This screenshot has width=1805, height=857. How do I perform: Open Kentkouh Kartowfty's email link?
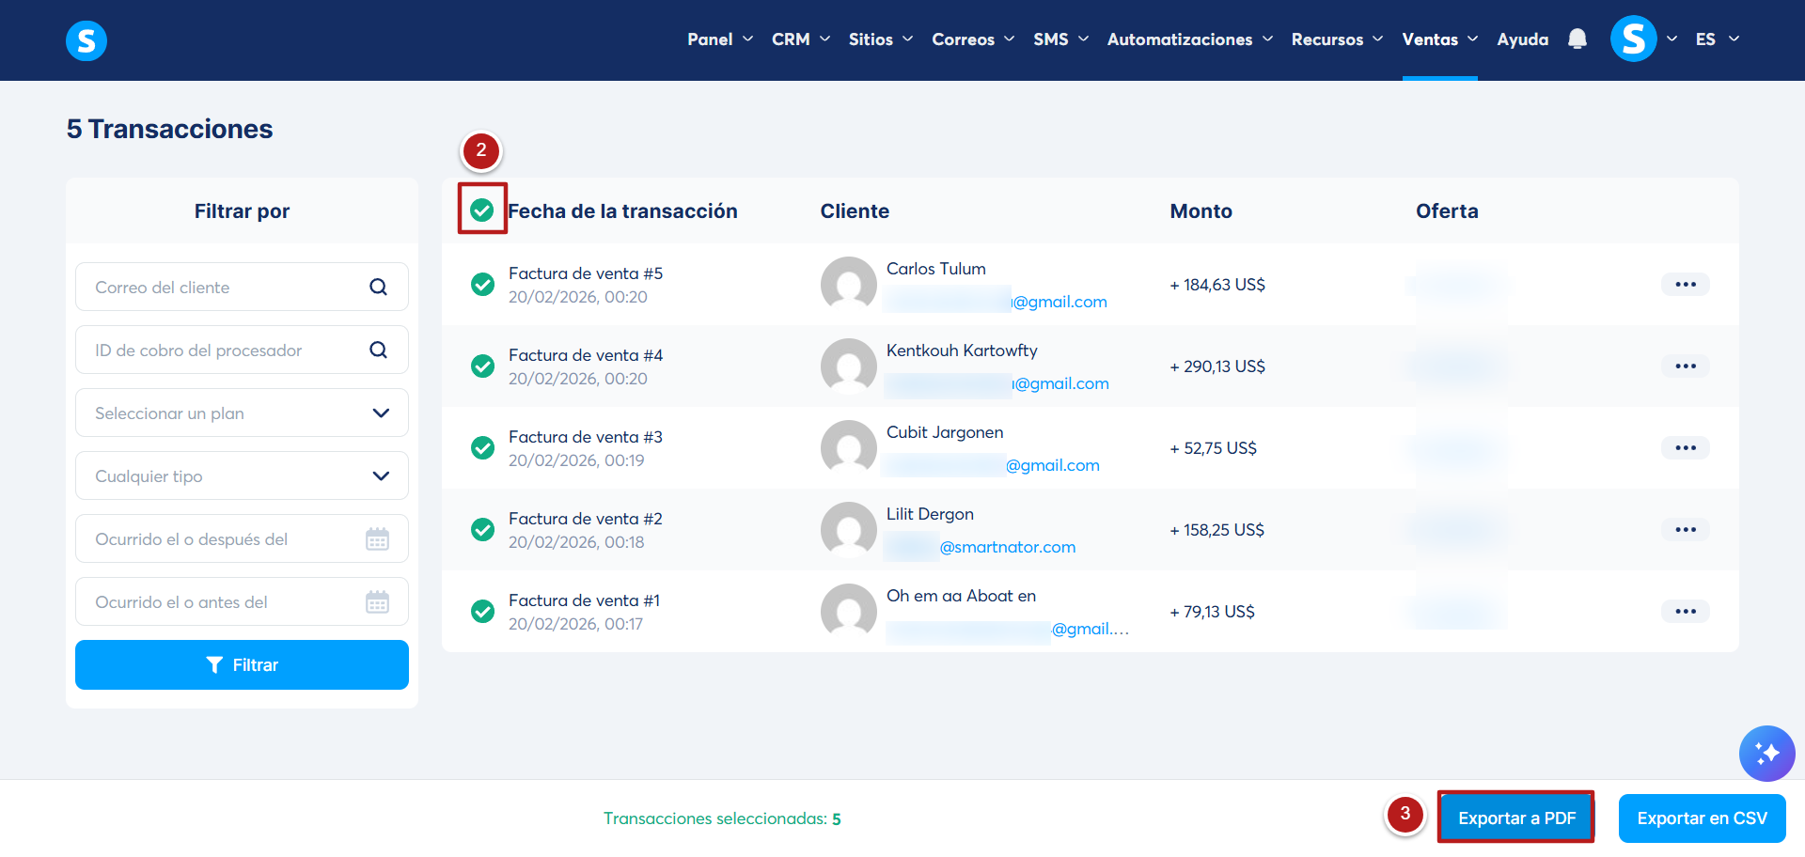(x=997, y=383)
